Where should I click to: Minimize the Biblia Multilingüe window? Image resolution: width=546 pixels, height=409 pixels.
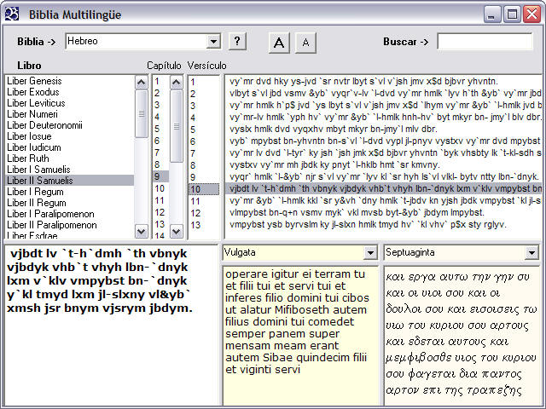491,14
